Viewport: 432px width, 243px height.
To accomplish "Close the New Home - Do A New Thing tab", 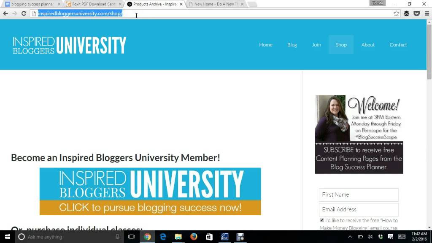I will [x=242, y=4].
